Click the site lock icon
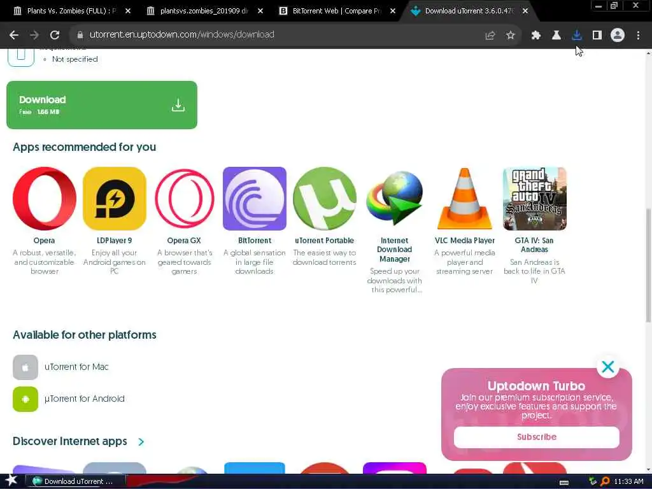Screen dimensions: 652x489 tap(80, 35)
